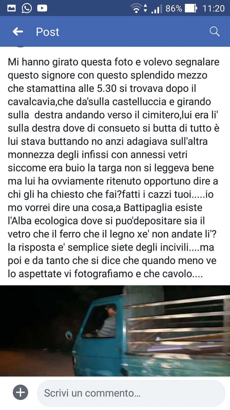Tap the 11:20 clock
Screen dimensions: 230x410
[213, 8]
